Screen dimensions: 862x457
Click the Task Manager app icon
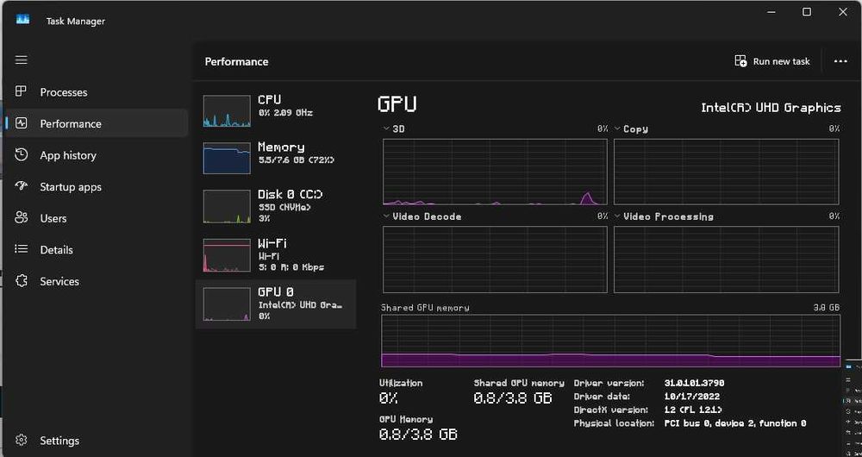click(x=22, y=20)
